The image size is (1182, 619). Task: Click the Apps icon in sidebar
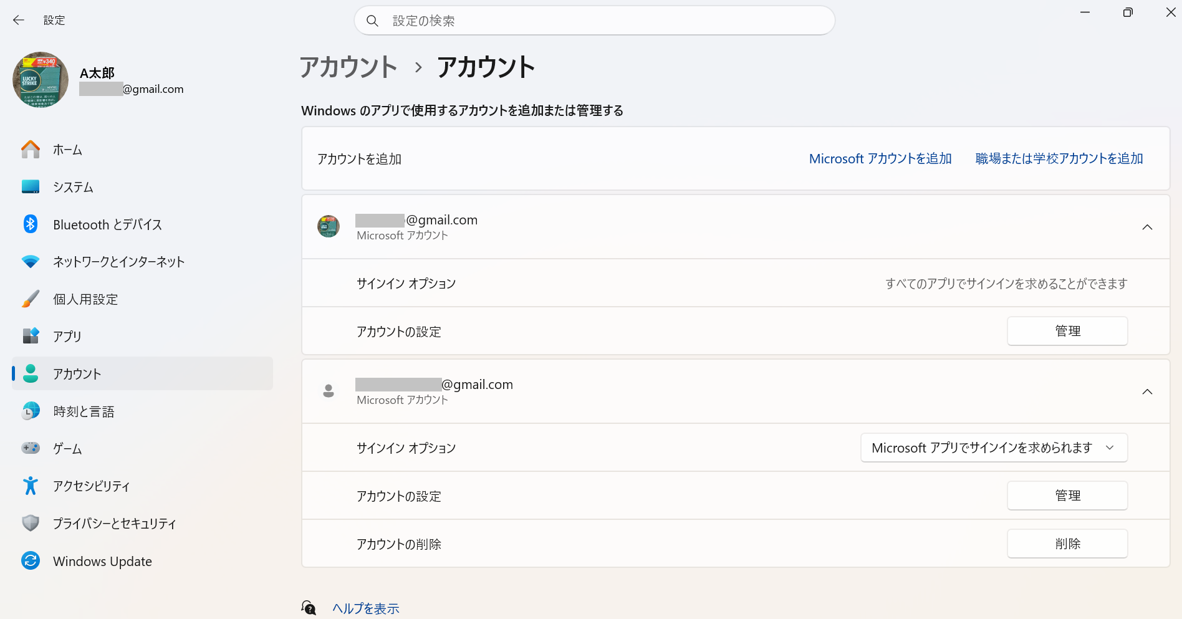pyautogui.click(x=31, y=336)
